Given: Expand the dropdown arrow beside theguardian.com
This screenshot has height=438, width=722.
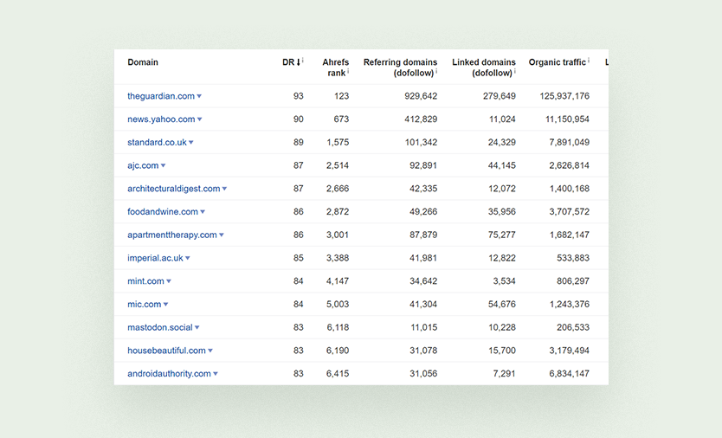Looking at the screenshot, I should click(199, 96).
